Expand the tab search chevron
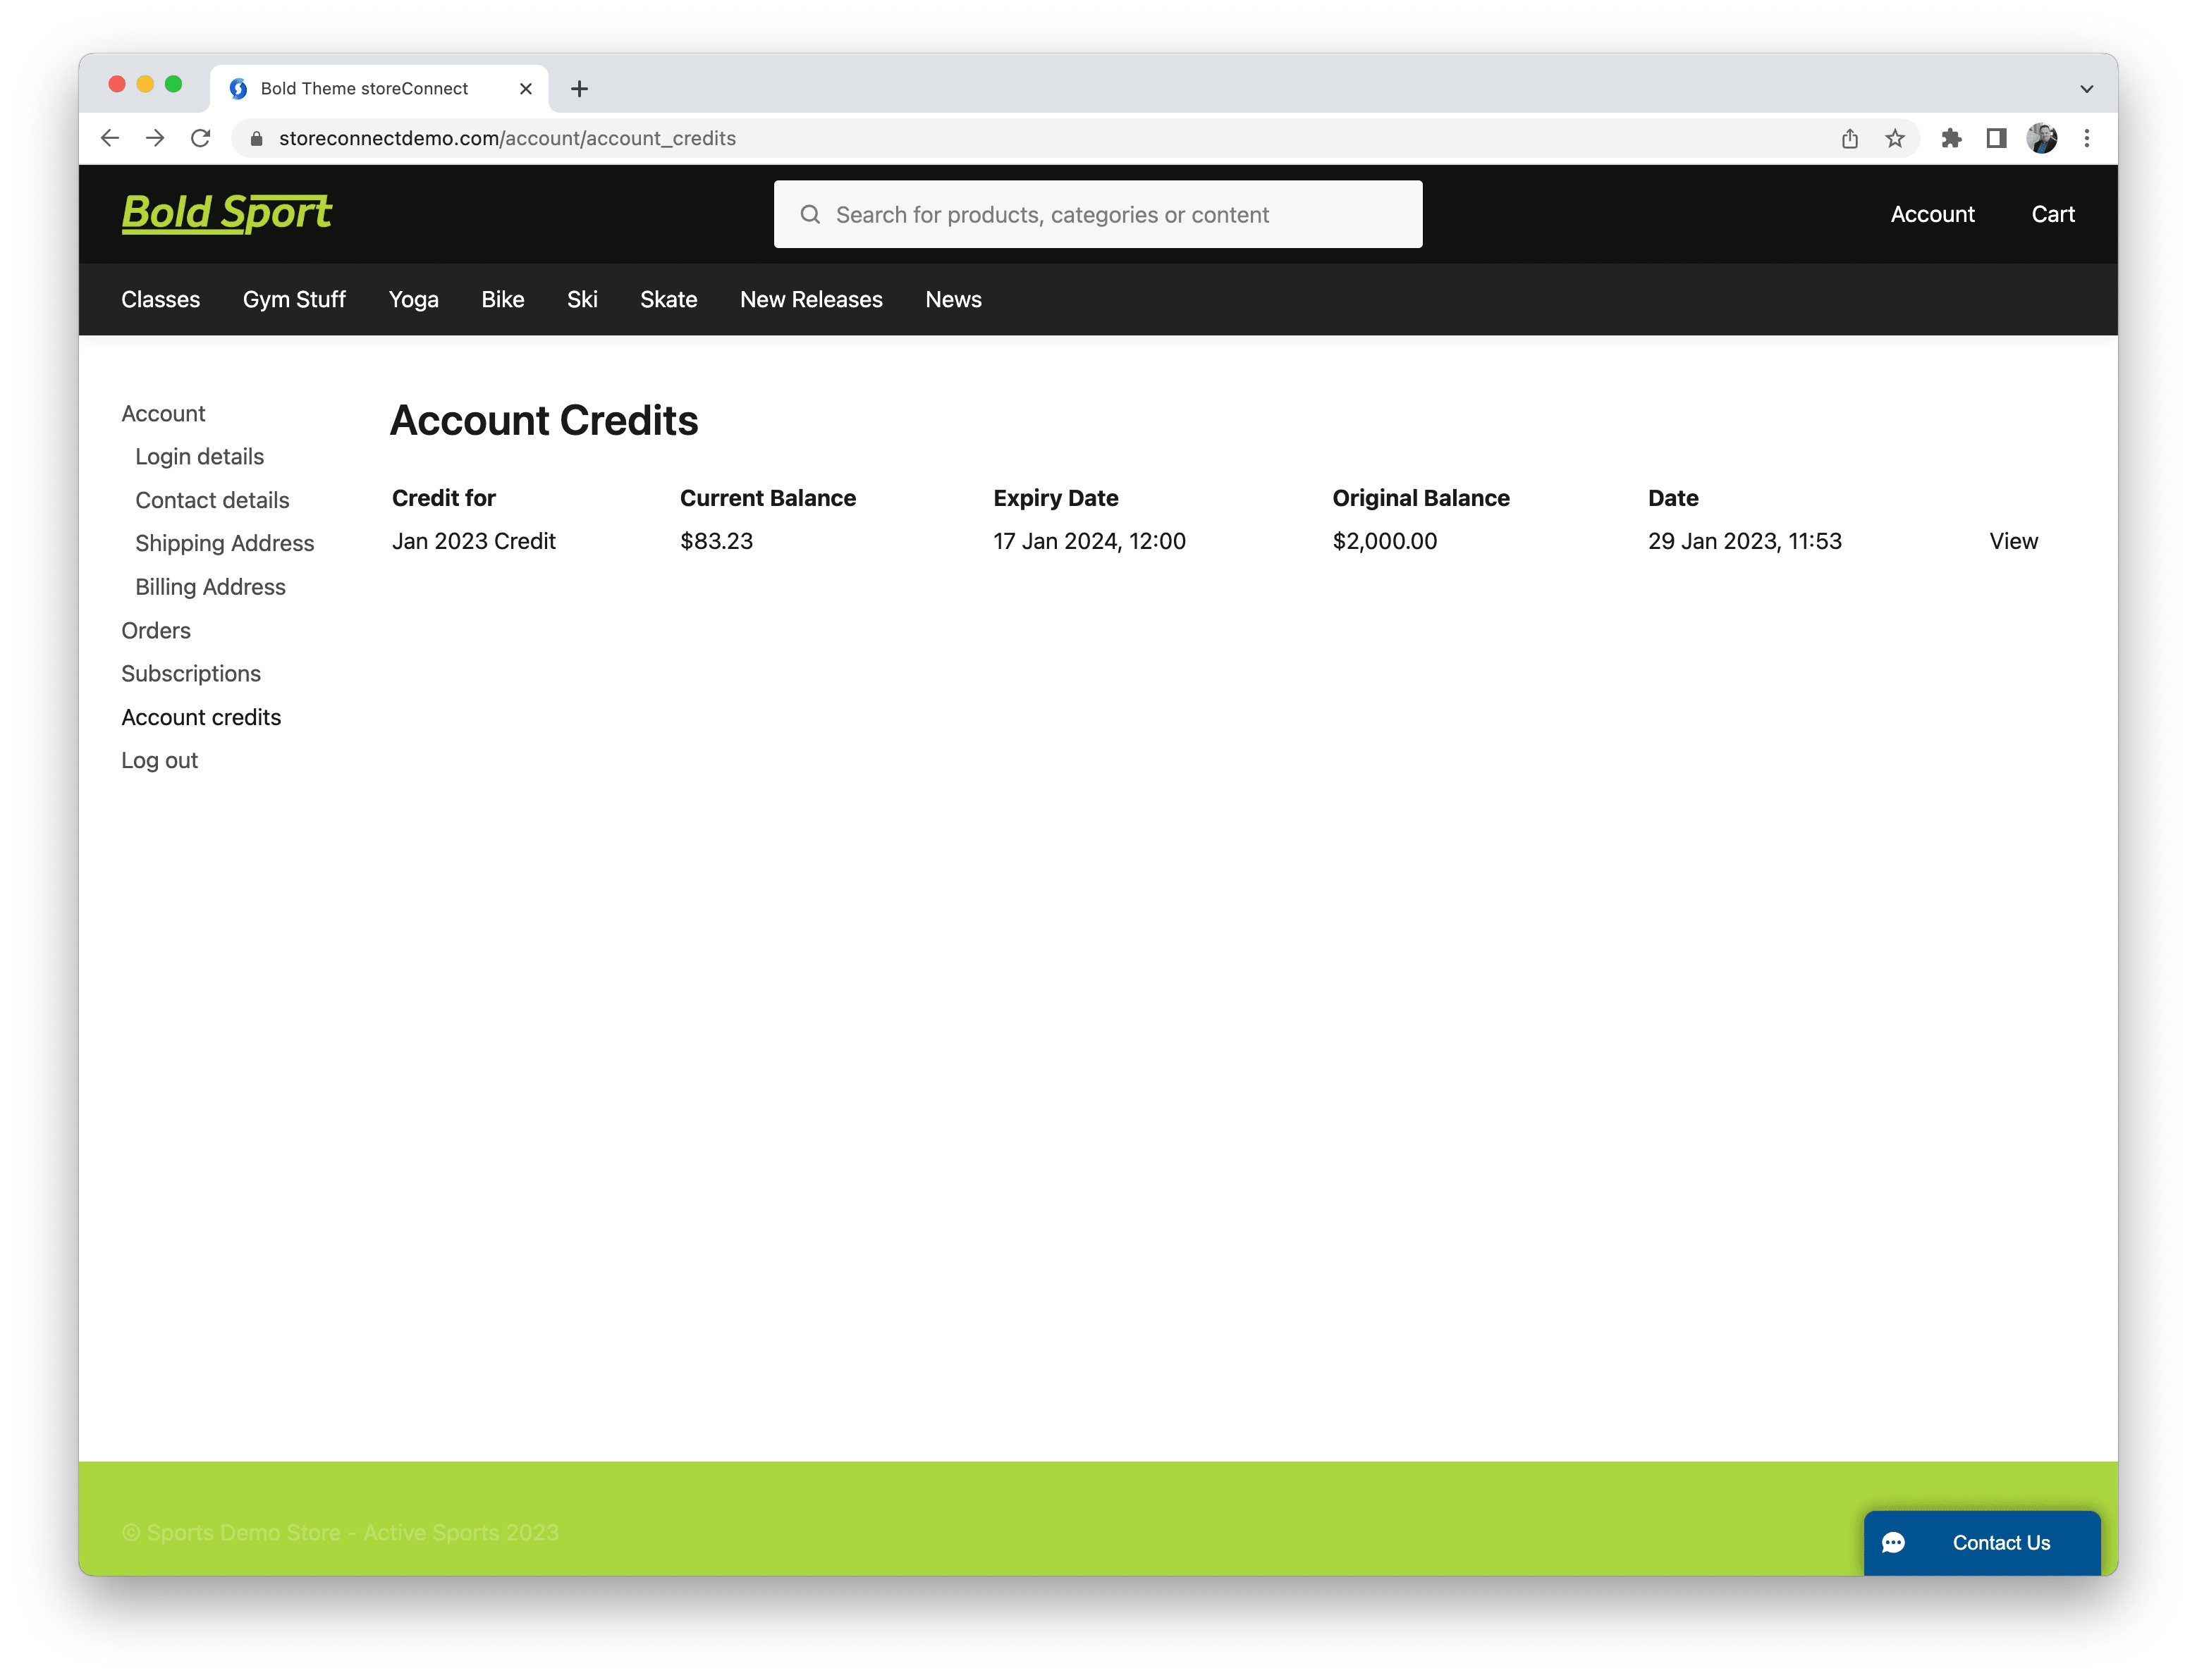The height and width of the screenshot is (1680, 2197). tap(2087, 88)
